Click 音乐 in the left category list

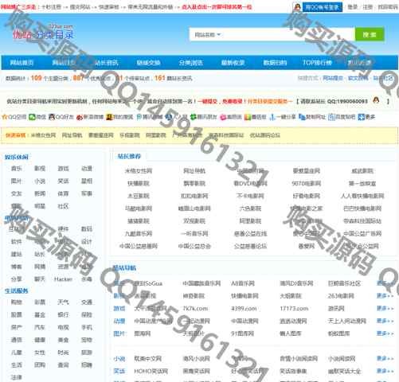[x=17, y=169]
